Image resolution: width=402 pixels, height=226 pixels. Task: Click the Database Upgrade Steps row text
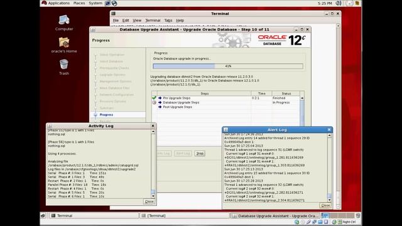[181, 102]
